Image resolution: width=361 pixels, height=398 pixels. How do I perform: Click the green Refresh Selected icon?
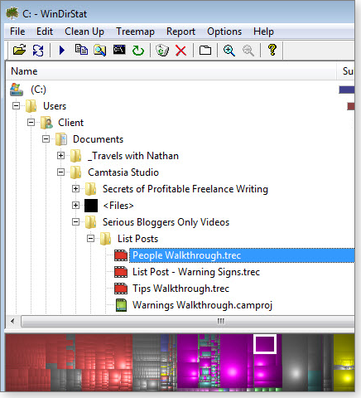[137, 51]
